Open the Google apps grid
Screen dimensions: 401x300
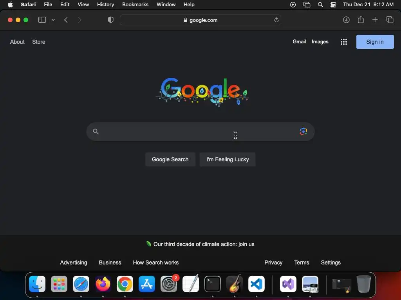pyautogui.click(x=344, y=42)
